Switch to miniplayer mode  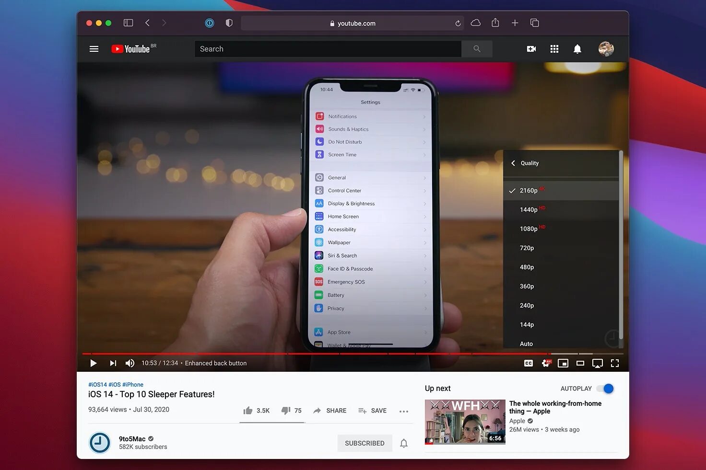tap(563, 363)
